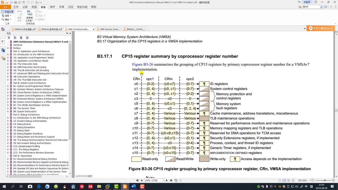338x190 pixels.
Task: Go to previous page arrow
Action: [142, 180]
